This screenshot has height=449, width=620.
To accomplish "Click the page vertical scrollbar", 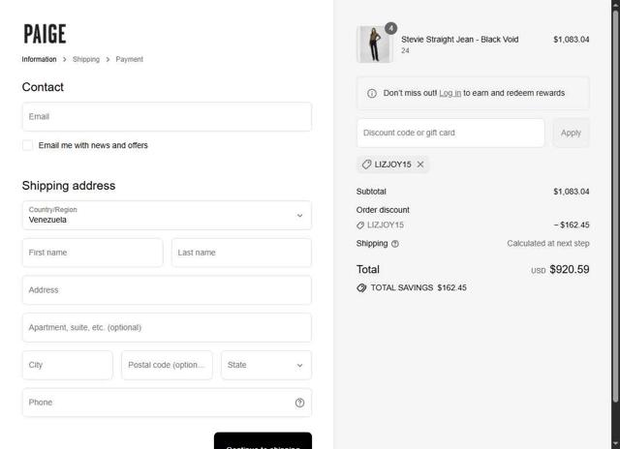I will coord(615,207).
